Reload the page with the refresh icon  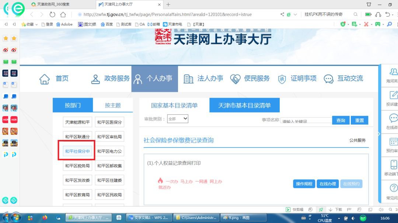pyautogui.click(x=52, y=14)
